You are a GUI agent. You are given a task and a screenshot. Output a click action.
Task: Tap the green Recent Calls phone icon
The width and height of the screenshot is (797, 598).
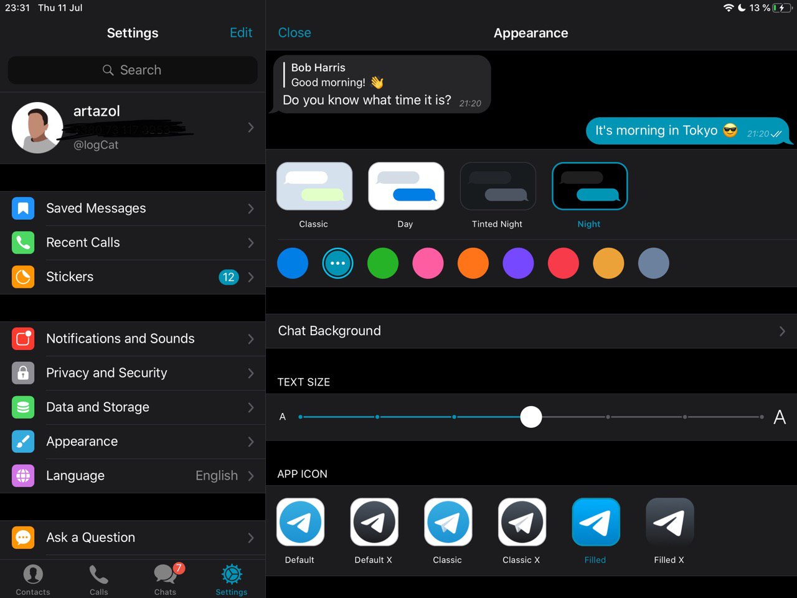(23, 242)
